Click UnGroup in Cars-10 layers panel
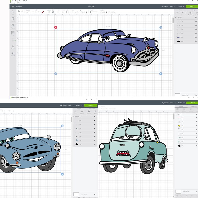 point(183,13)
